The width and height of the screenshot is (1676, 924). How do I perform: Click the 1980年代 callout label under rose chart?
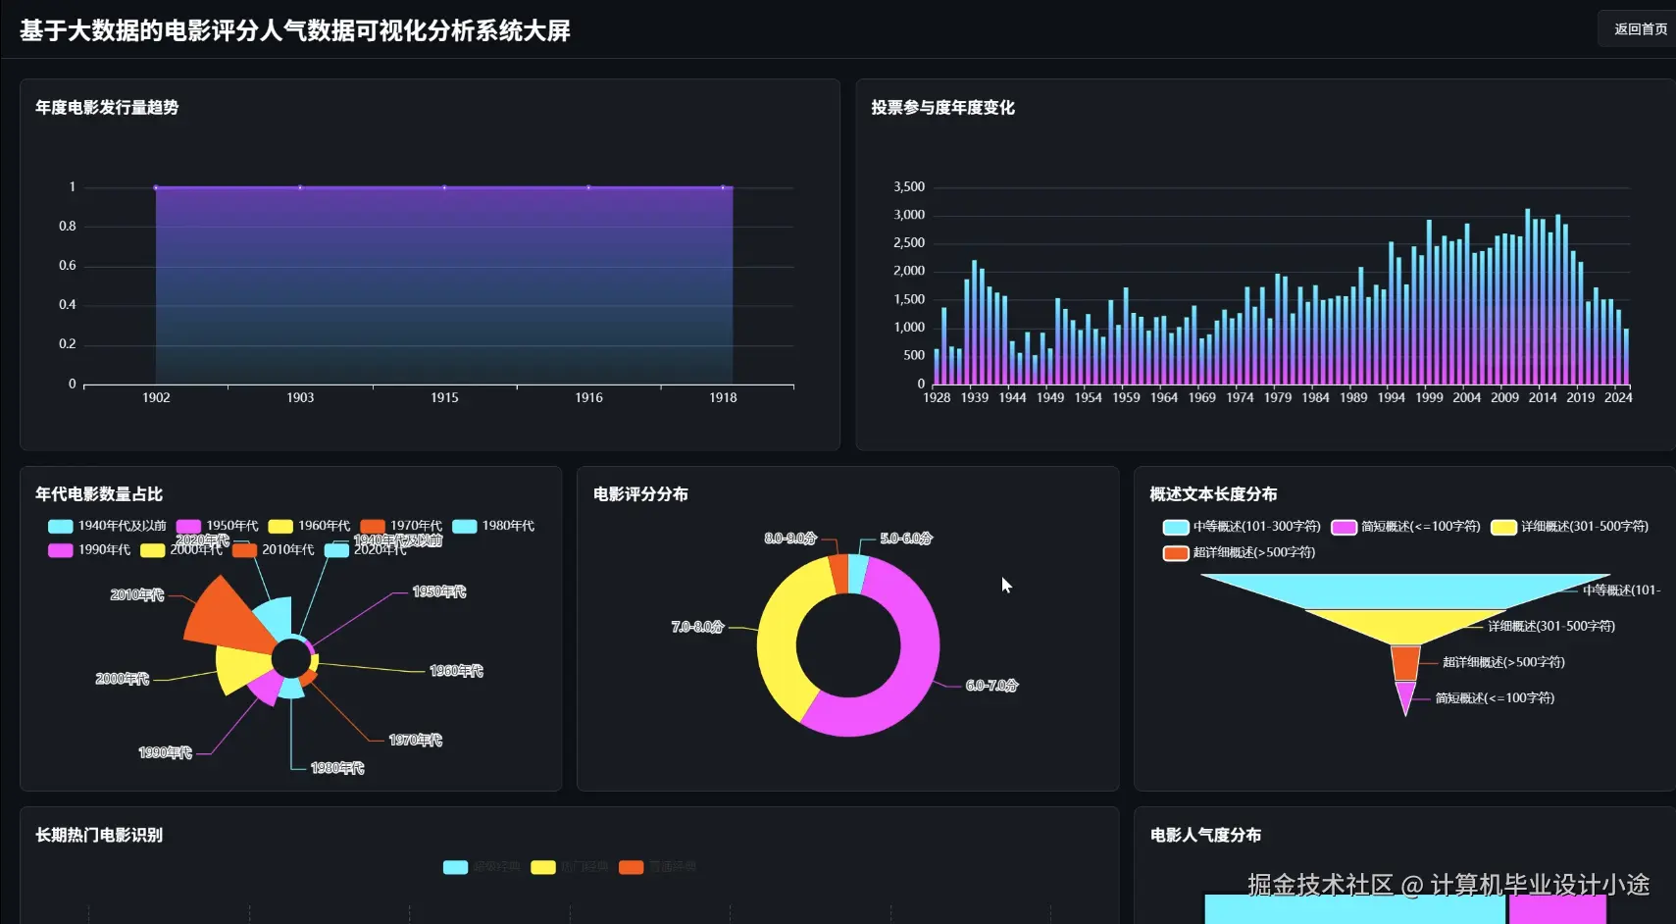tap(337, 768)
